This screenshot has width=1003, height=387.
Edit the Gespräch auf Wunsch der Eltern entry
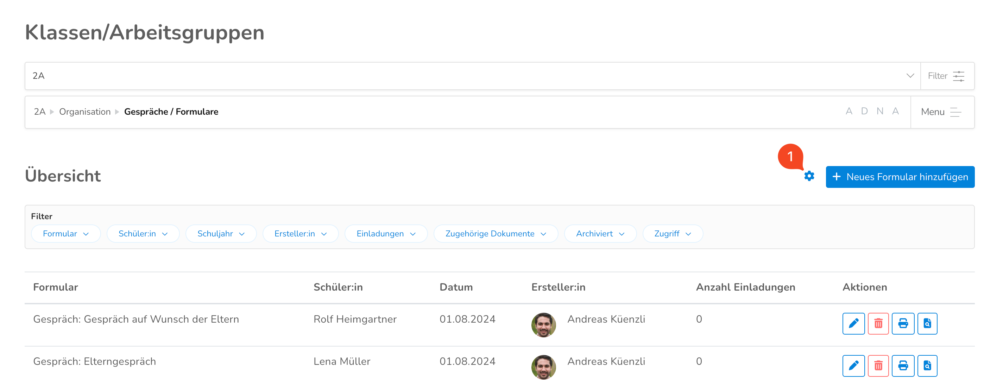(x=853, y=324)
